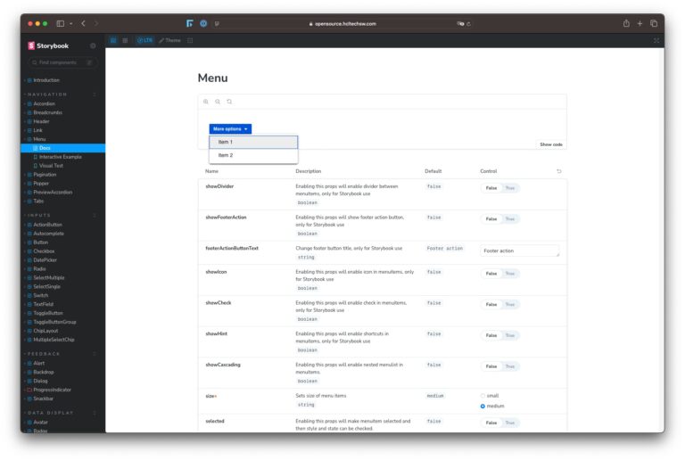Viewport: 685px width, 460px height.
Task: Open the Storybook settings gear icon
Action: point(93,45)
